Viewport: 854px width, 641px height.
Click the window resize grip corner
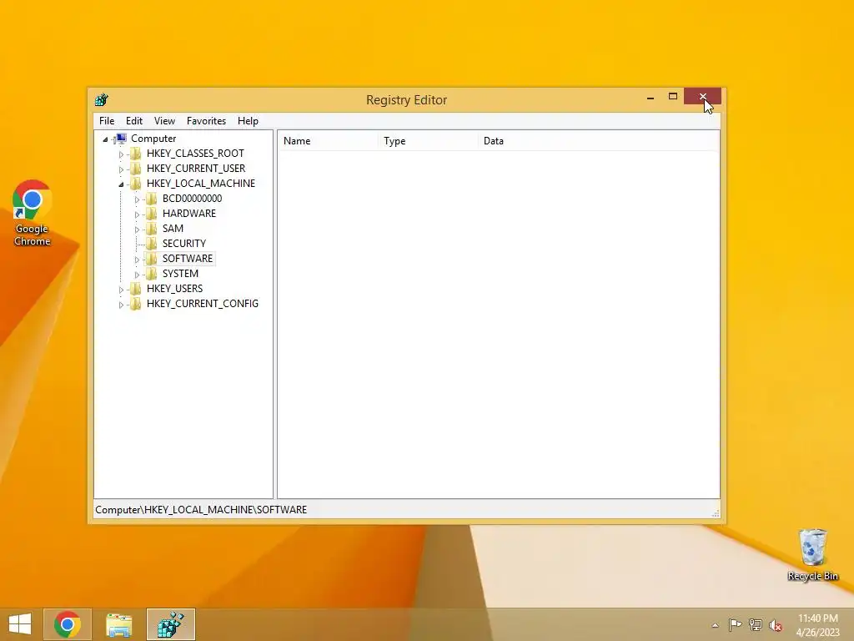coord(715,513)
